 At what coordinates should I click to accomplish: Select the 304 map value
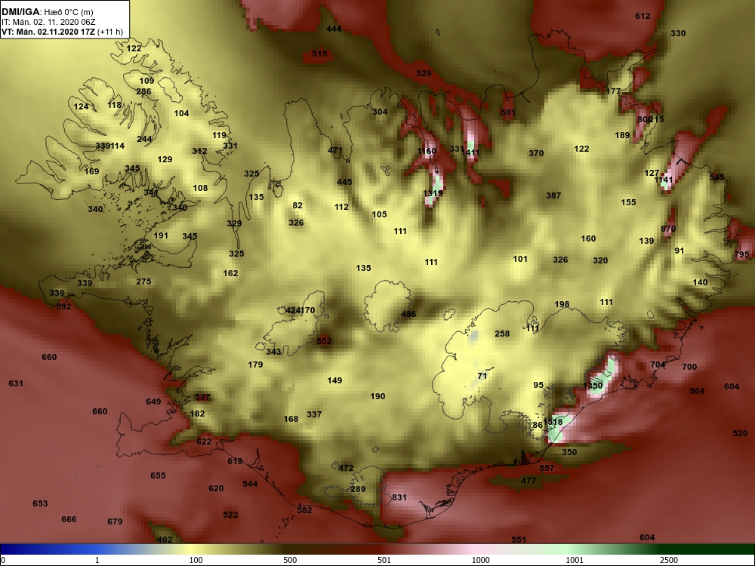[x=380, y=112]
